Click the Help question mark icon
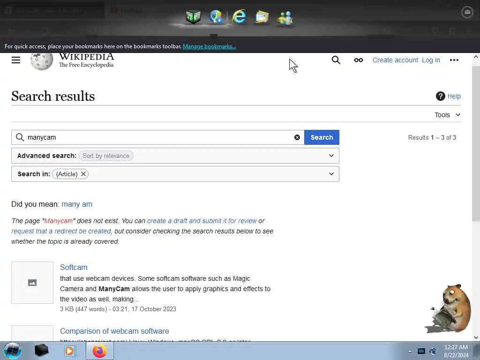The image size is (480, 360). click(x=440, y=96)
